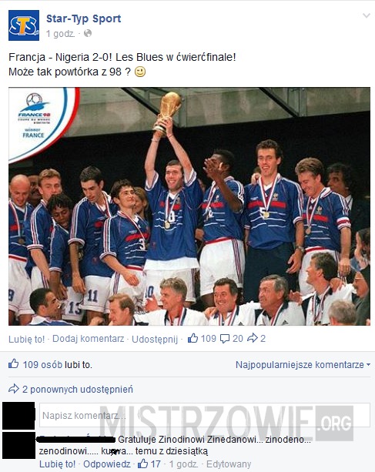Click the share arrow icon with 2
375x472 pixels.
click(253, 338)
